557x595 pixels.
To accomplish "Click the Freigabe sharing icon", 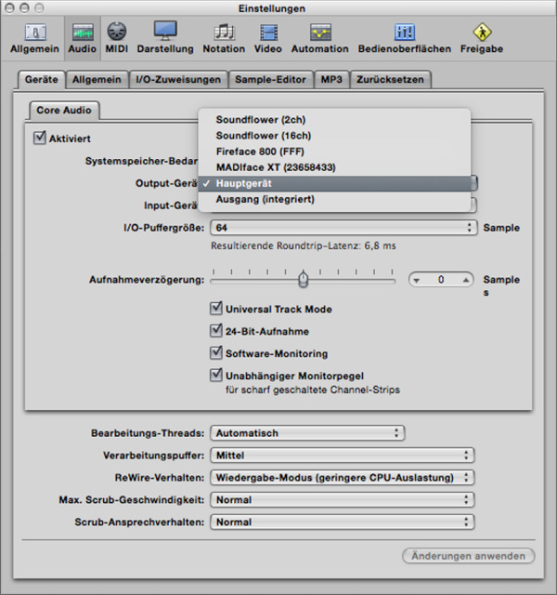I will point(483,36).
